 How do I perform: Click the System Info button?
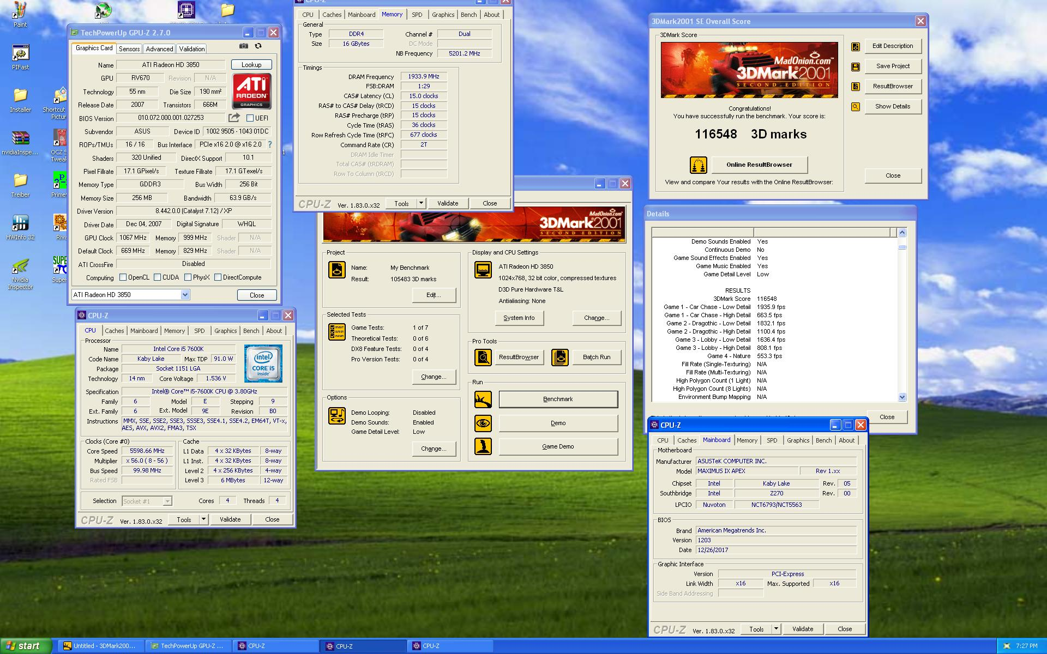tap(519, 318)
